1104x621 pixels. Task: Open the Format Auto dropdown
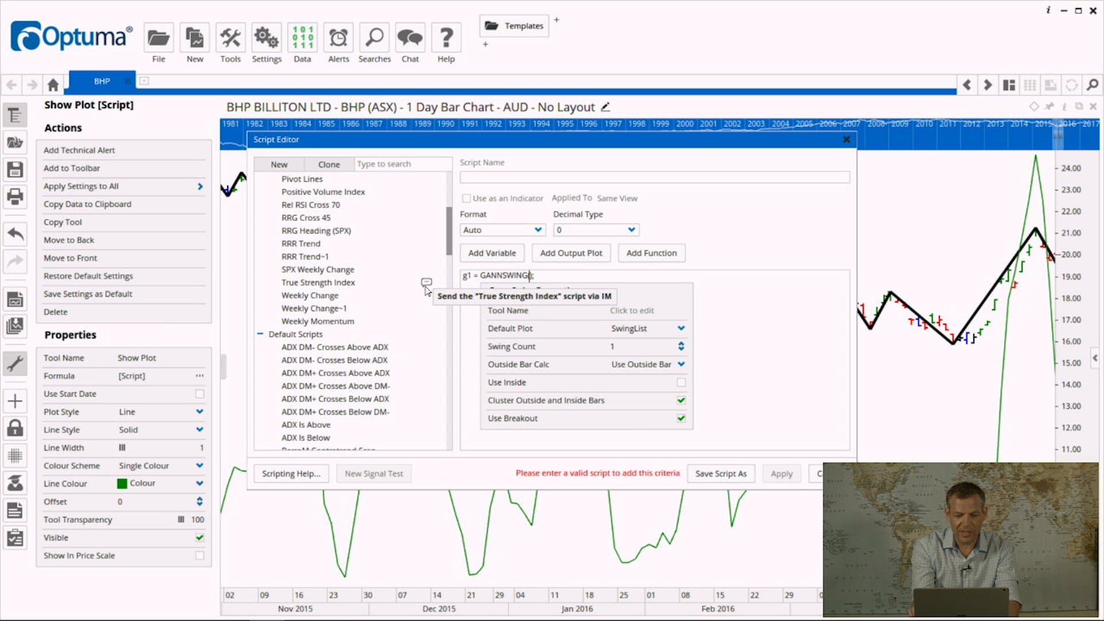coord(503,230)
